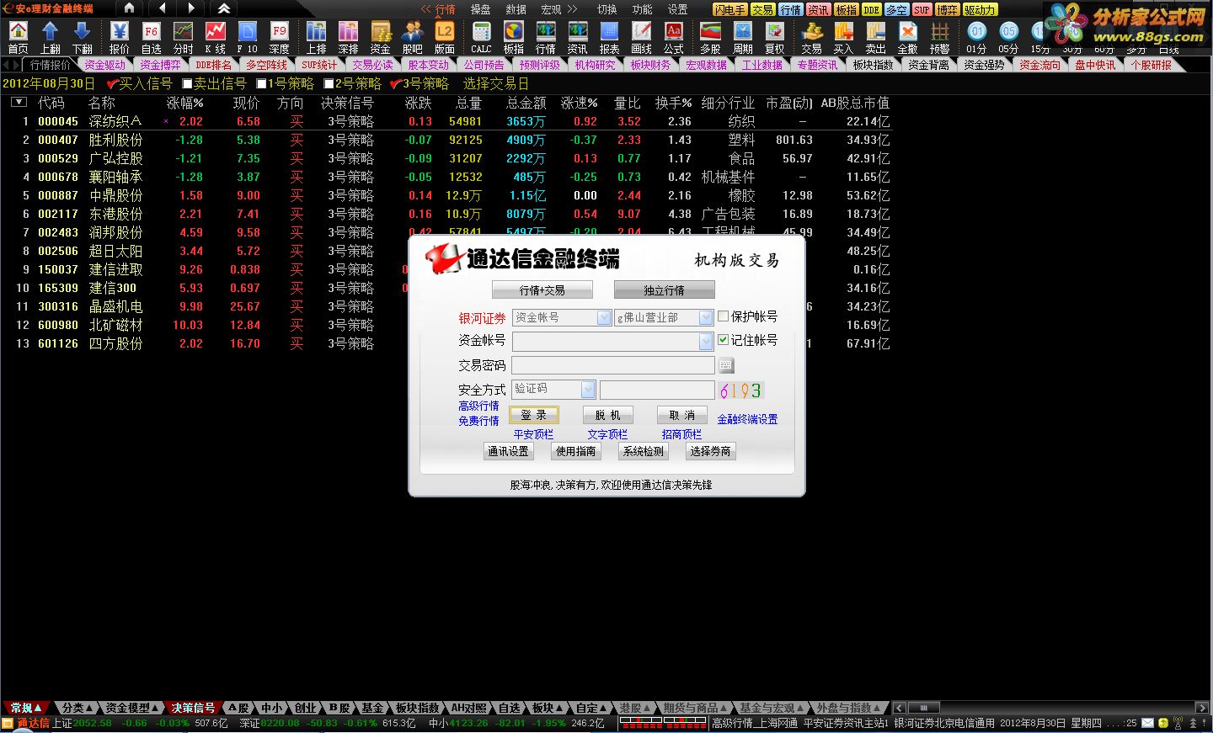Expand the 分类 bottom tab menu

pyautogui.click(x=88, y=708)
